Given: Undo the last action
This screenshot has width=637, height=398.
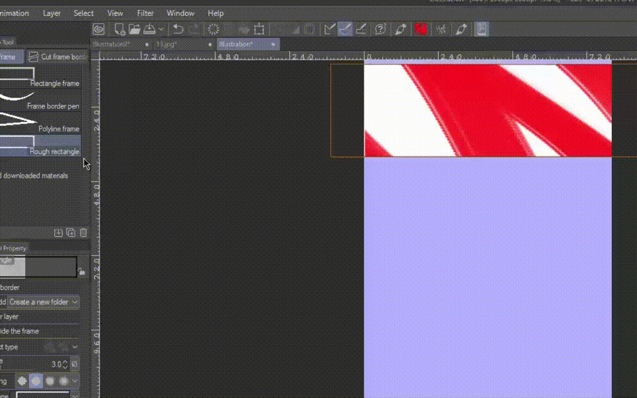Looking at the screenshot, I should click(178, 29).
